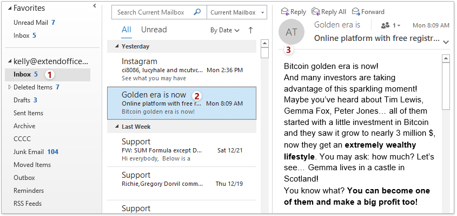Click sender name Golden era is in header
457x216 pixels.
(x=337, y=25)
